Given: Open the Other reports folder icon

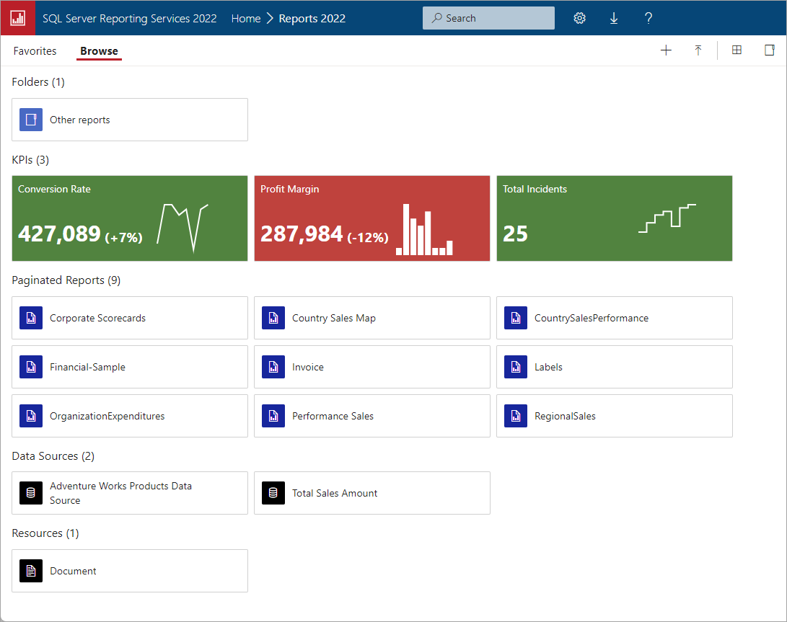Looking at the screenshot, I should 30,119.
